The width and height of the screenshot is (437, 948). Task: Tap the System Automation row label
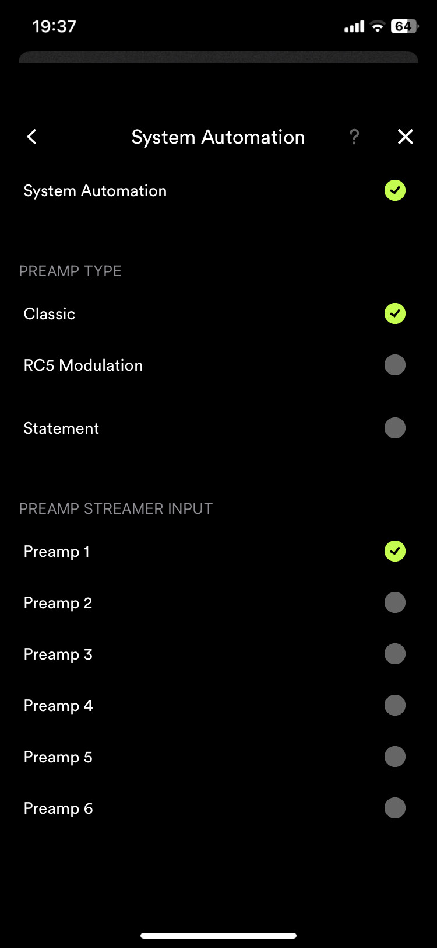(95, 191)
